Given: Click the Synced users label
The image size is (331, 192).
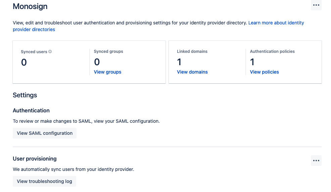Looking at the screenshot, I should [34, 52].
